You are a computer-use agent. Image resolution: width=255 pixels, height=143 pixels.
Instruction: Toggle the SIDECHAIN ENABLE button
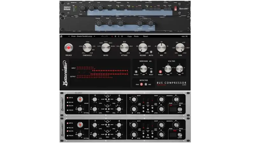136,72
